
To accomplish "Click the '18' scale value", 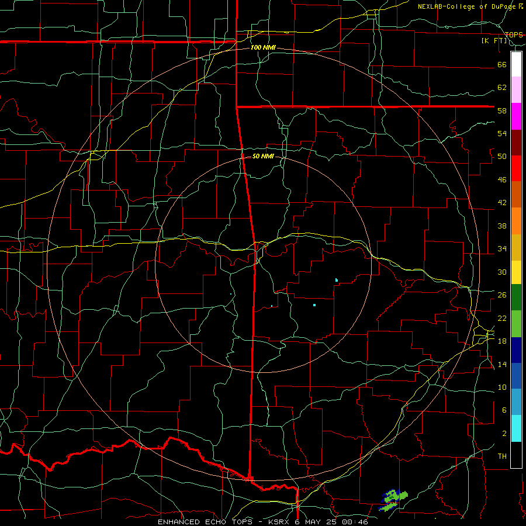I will pyautogui.click(x=502, y=341).
